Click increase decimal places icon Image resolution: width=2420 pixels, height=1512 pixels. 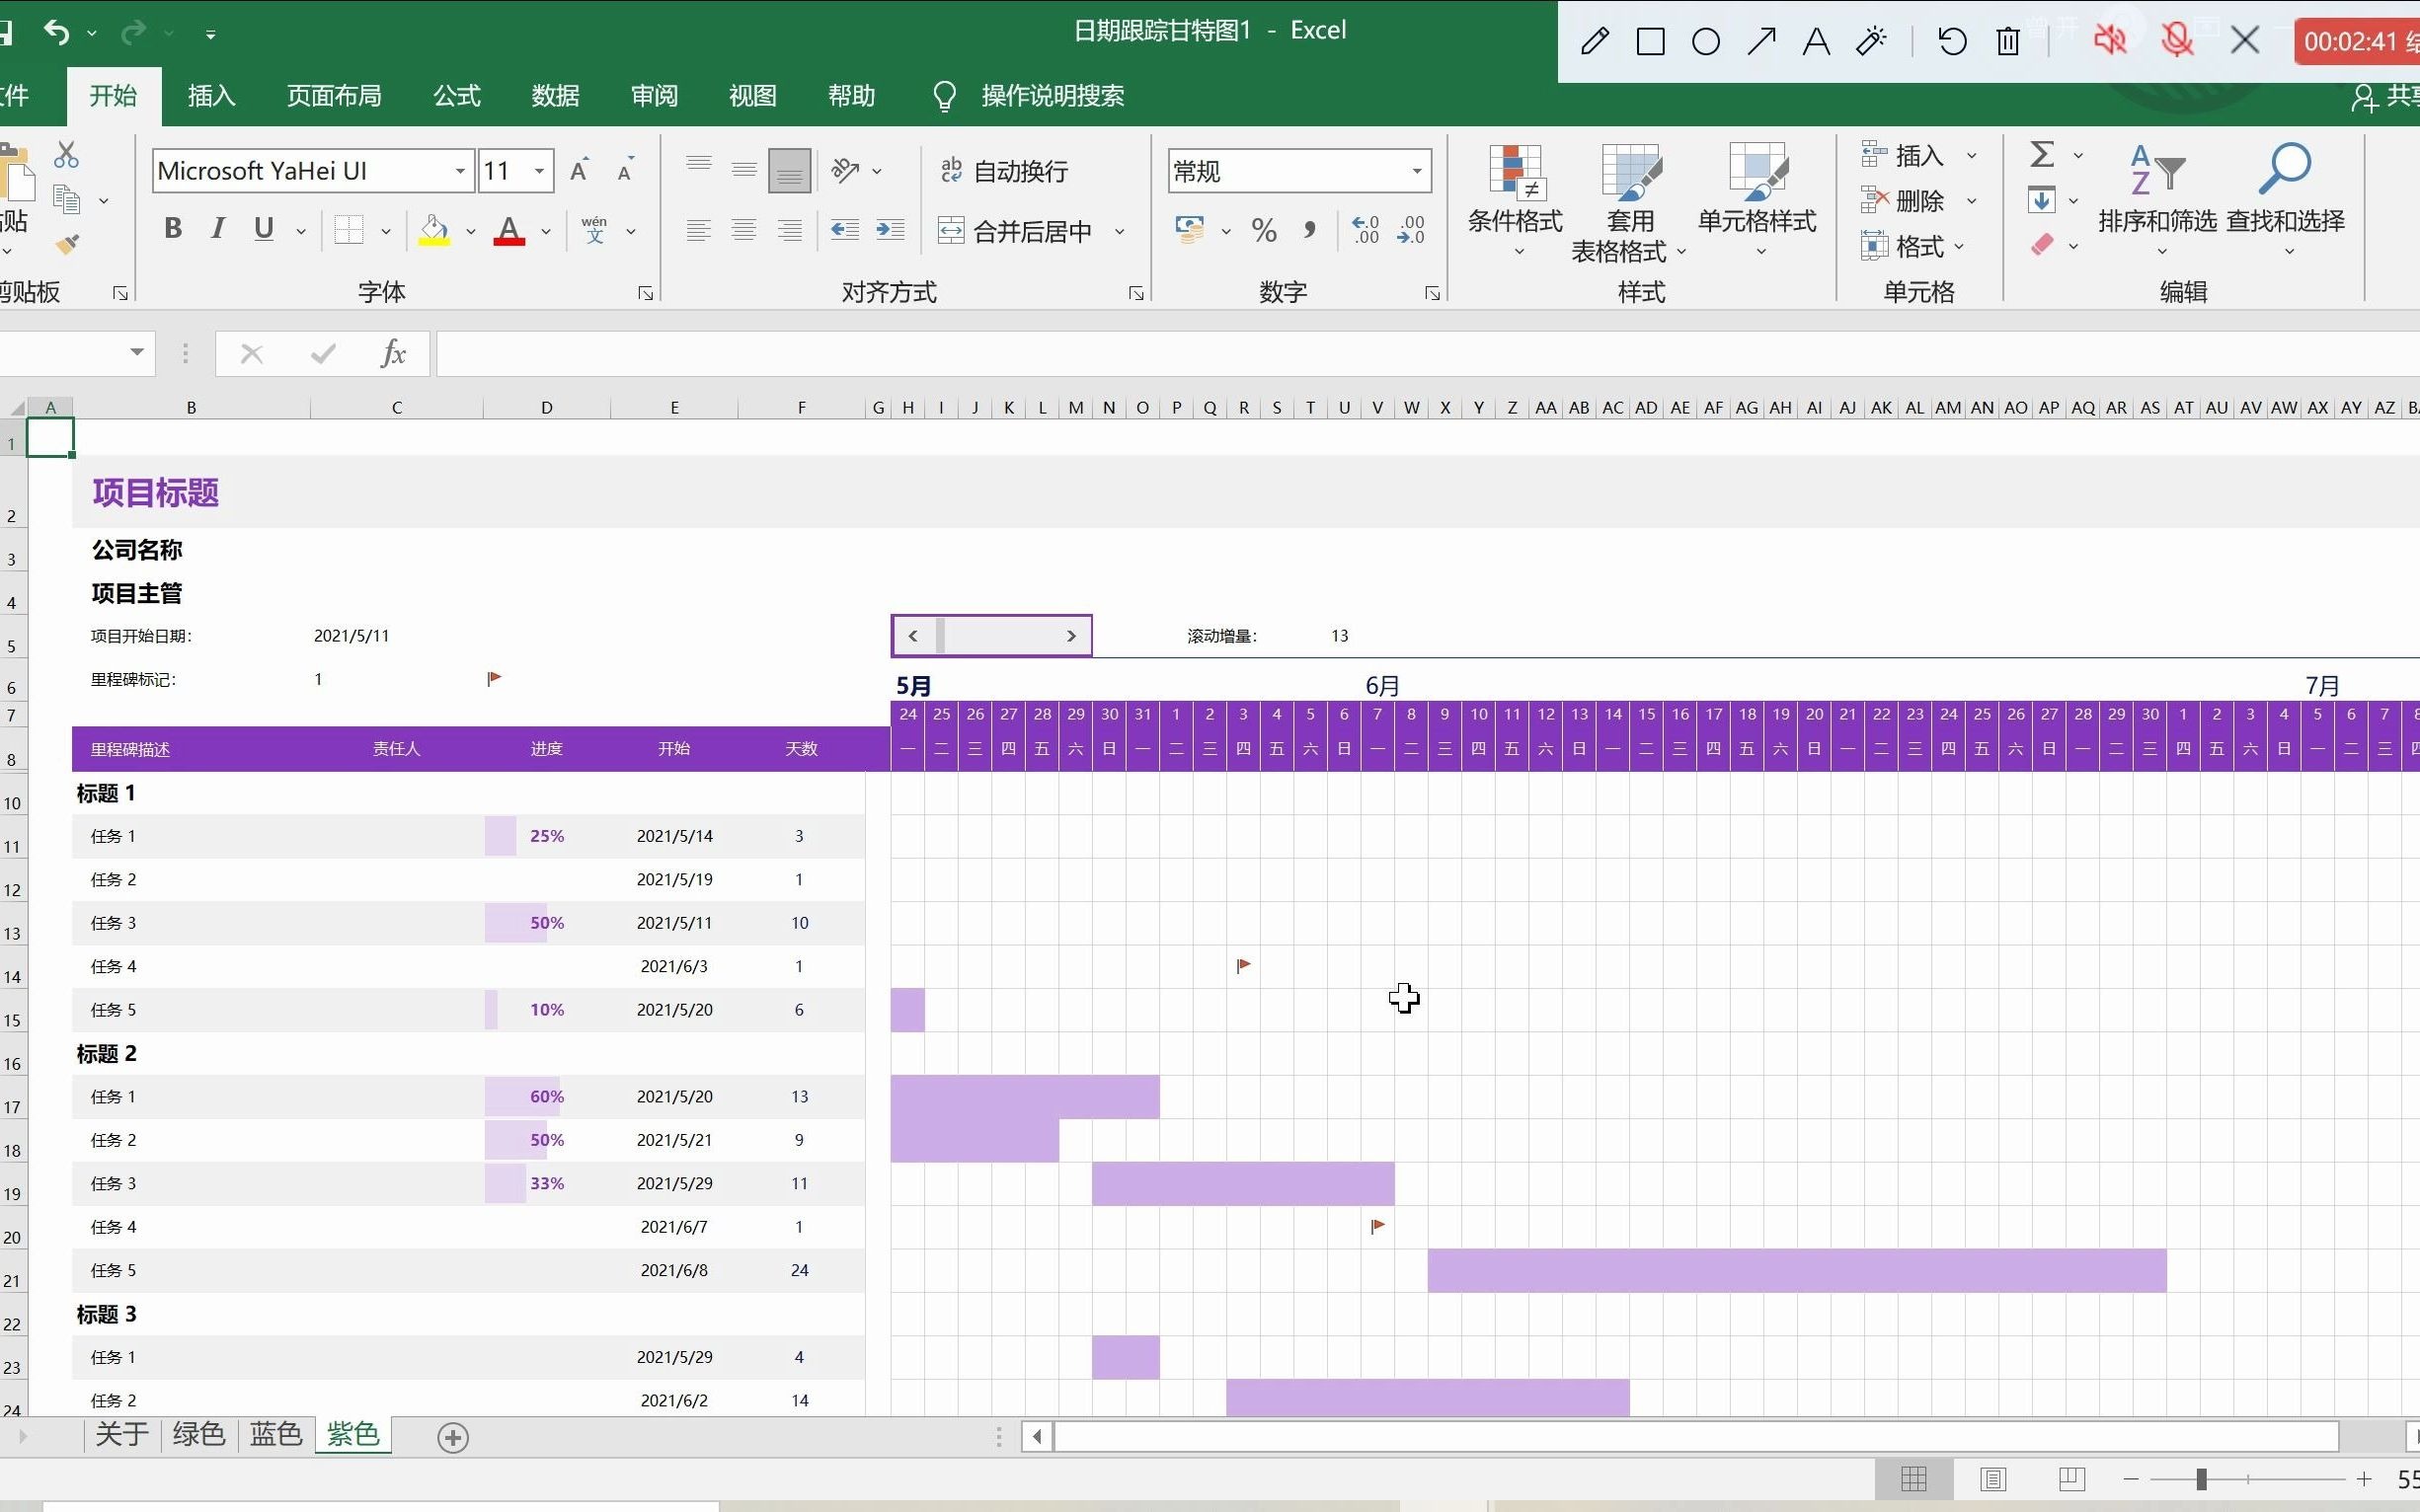tap(1365, 231)
